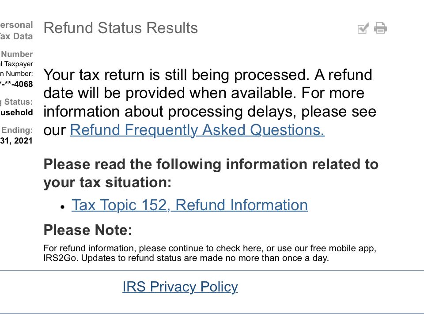This screenshot has width=424, height=314.
Task: Click the Number heading in sidebar
Action: (x=17, y=54)
